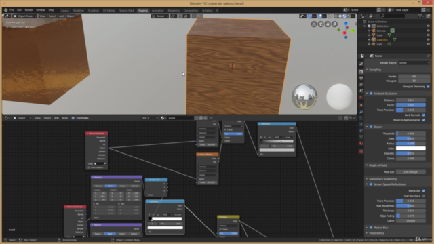Disable Ambient Occlusion checkbox
Viewport: 434px width, 244px height.
pyautogui.click(x=371, y=94)
